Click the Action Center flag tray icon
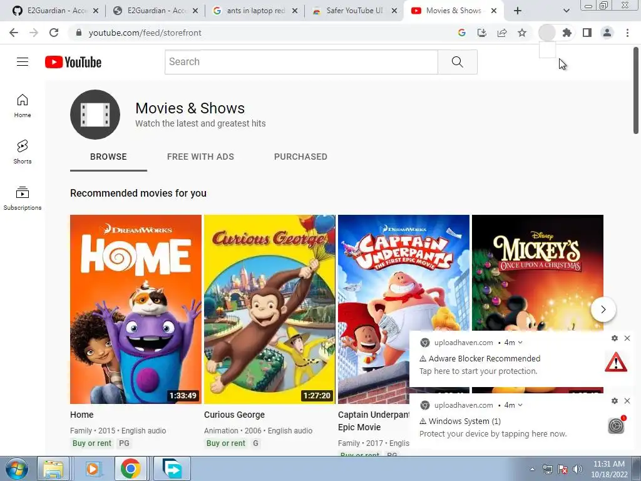This screenshot has height=481, width=641. (x=563, y=469)
